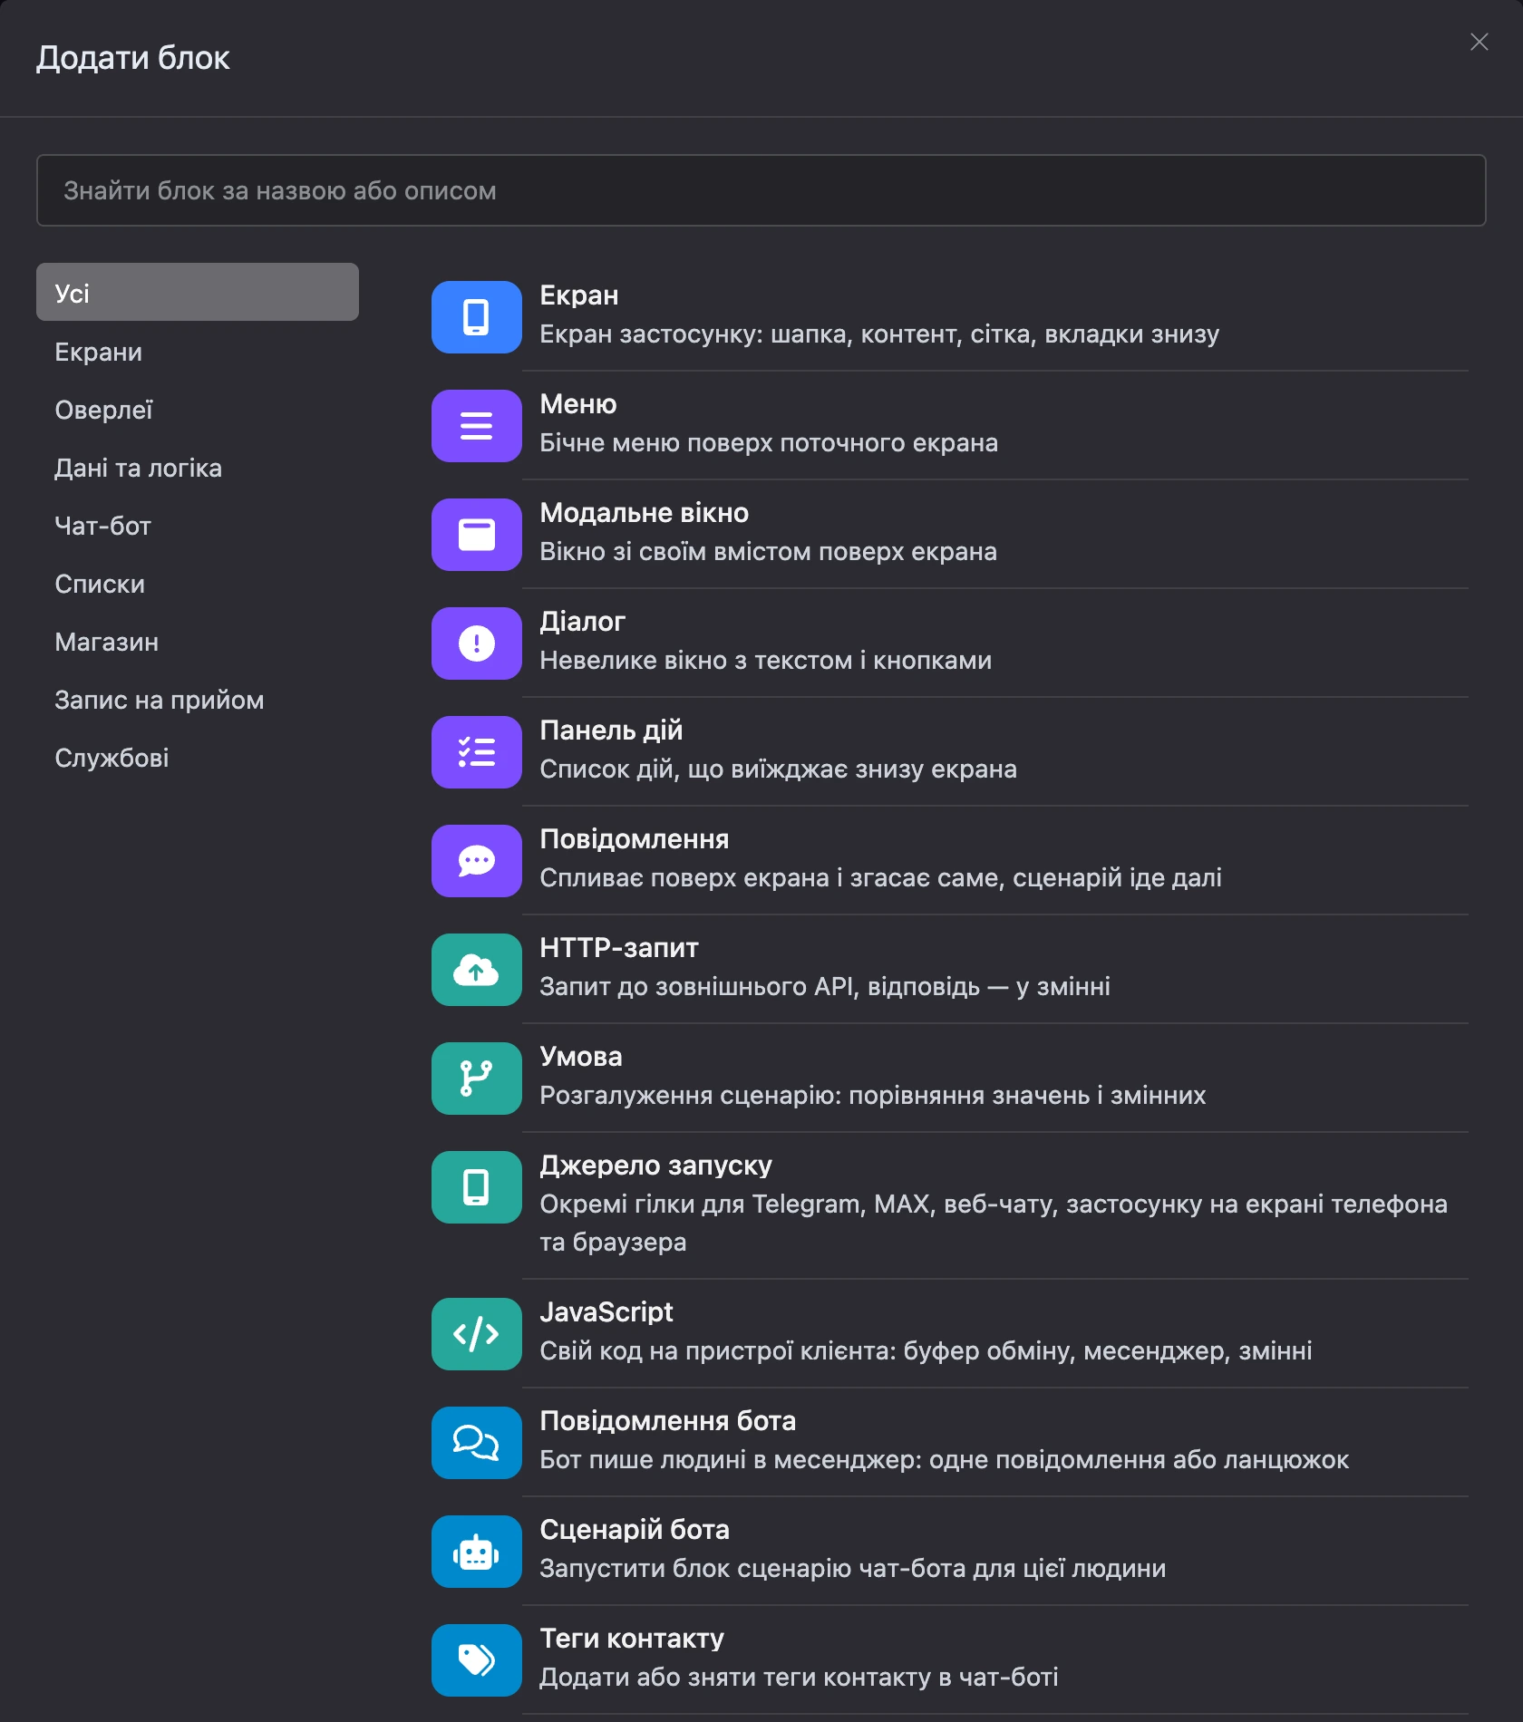The width and height of the screenshot is (1523, 1722).
Task: Choose the Умова branch icon
Action: [x=476, y=1079]
